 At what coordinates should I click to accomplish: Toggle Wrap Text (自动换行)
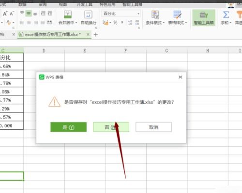click(89, 18)
